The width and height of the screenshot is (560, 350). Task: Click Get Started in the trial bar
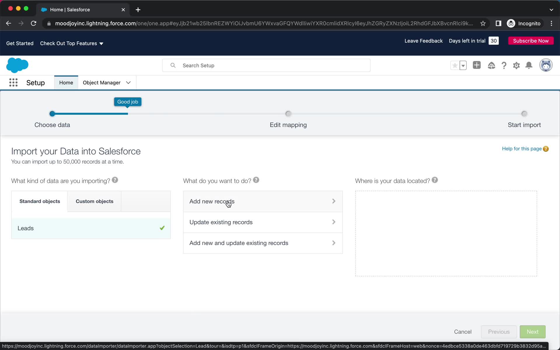click(20, 43)
